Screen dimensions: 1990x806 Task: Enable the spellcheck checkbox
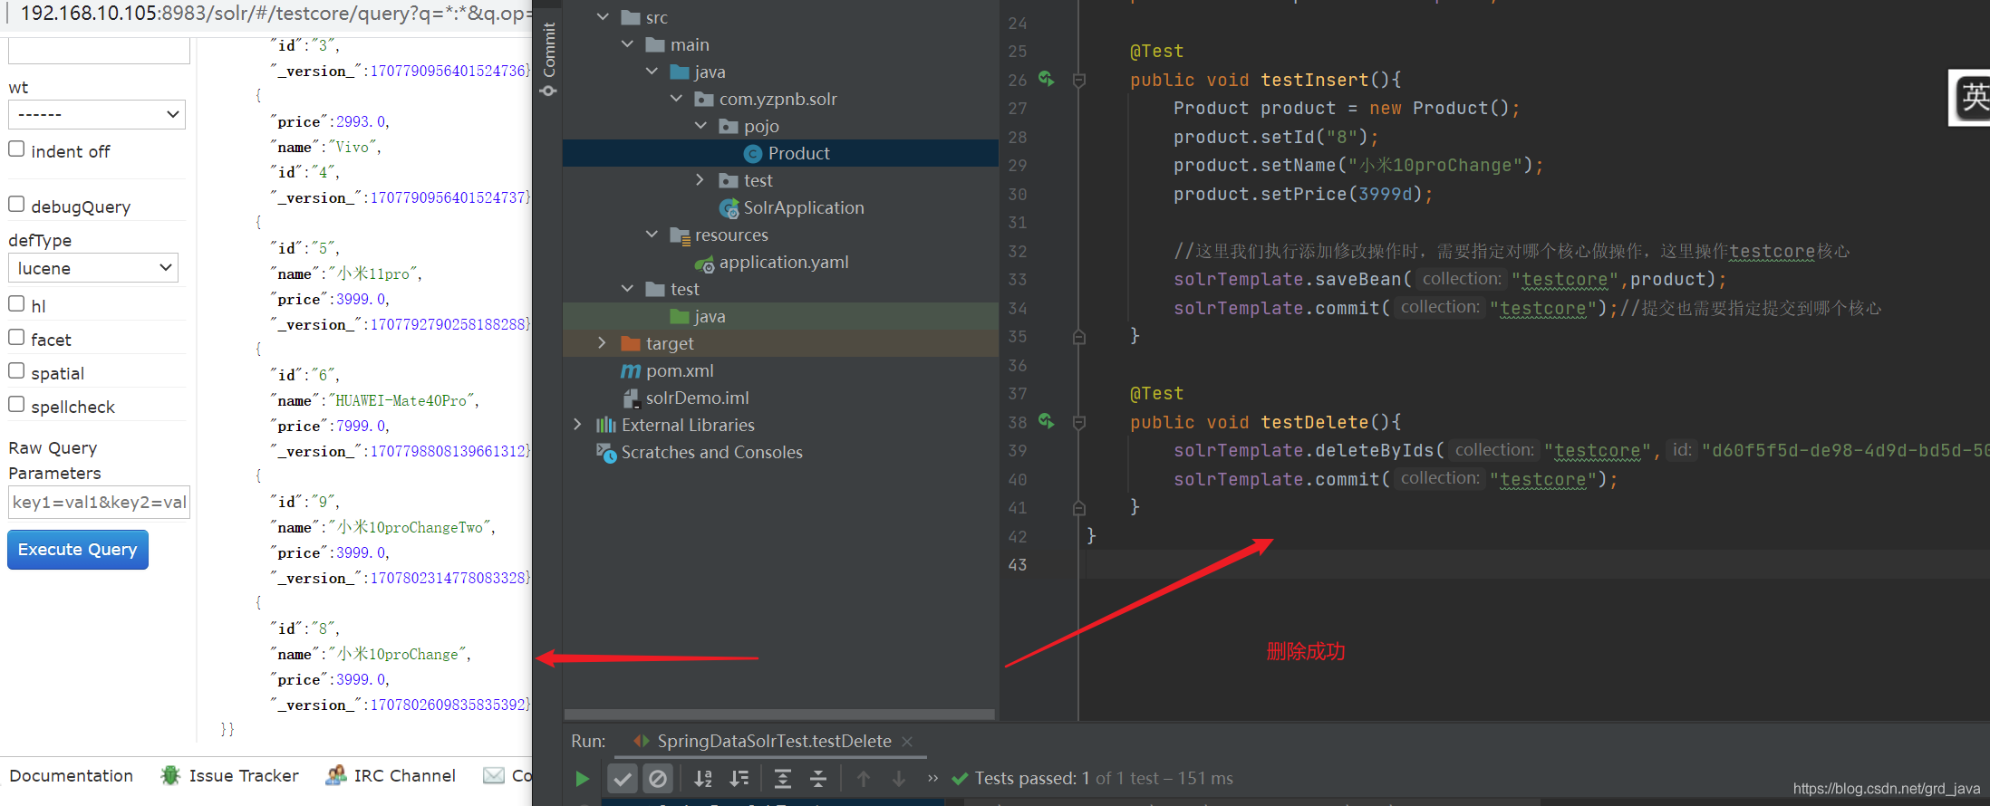[16, 405]
